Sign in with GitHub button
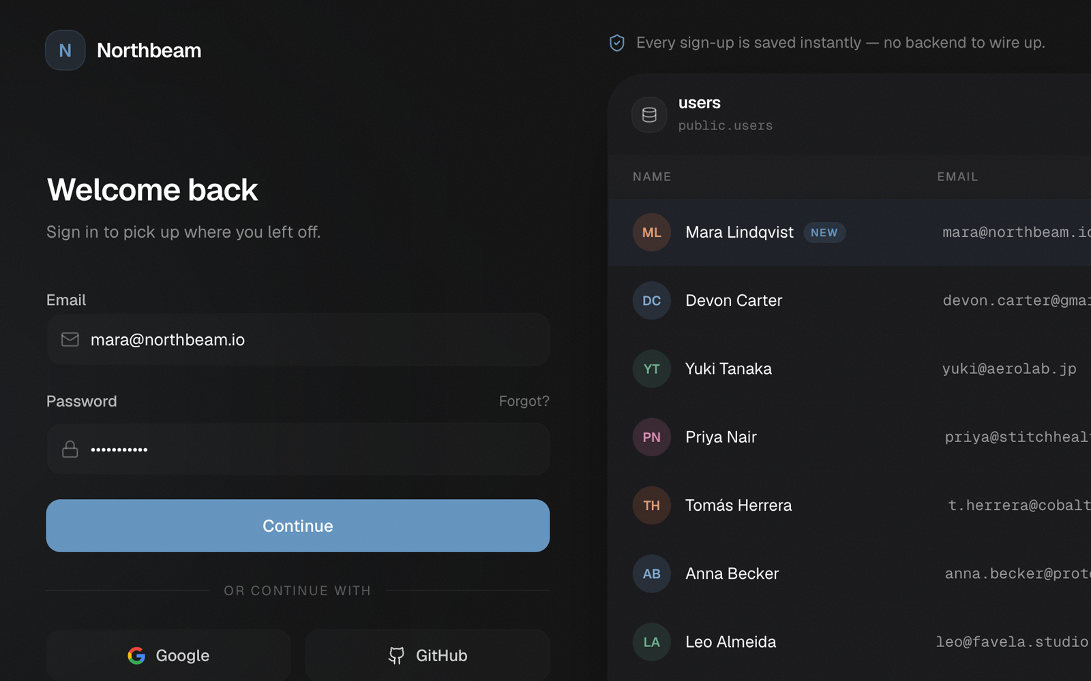The width and height of the screenshot is (1091, 681). tap(428, 655)
